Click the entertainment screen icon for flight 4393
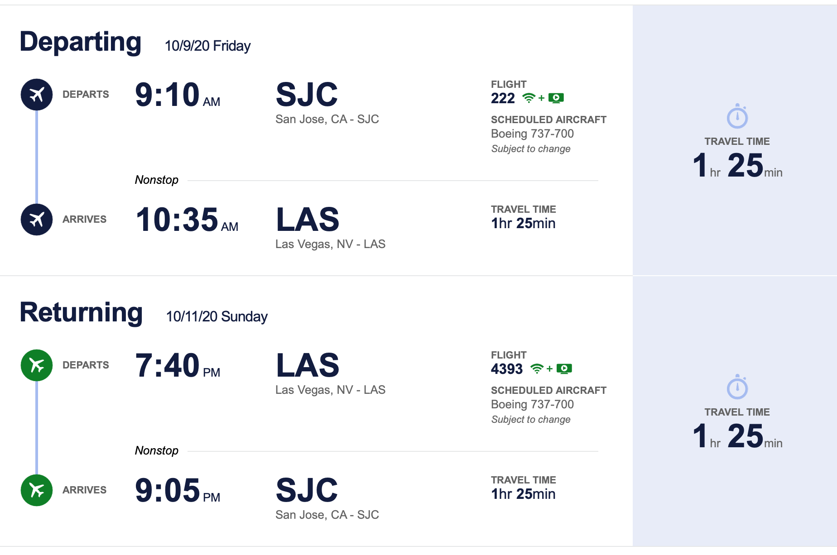 (564, 368)
